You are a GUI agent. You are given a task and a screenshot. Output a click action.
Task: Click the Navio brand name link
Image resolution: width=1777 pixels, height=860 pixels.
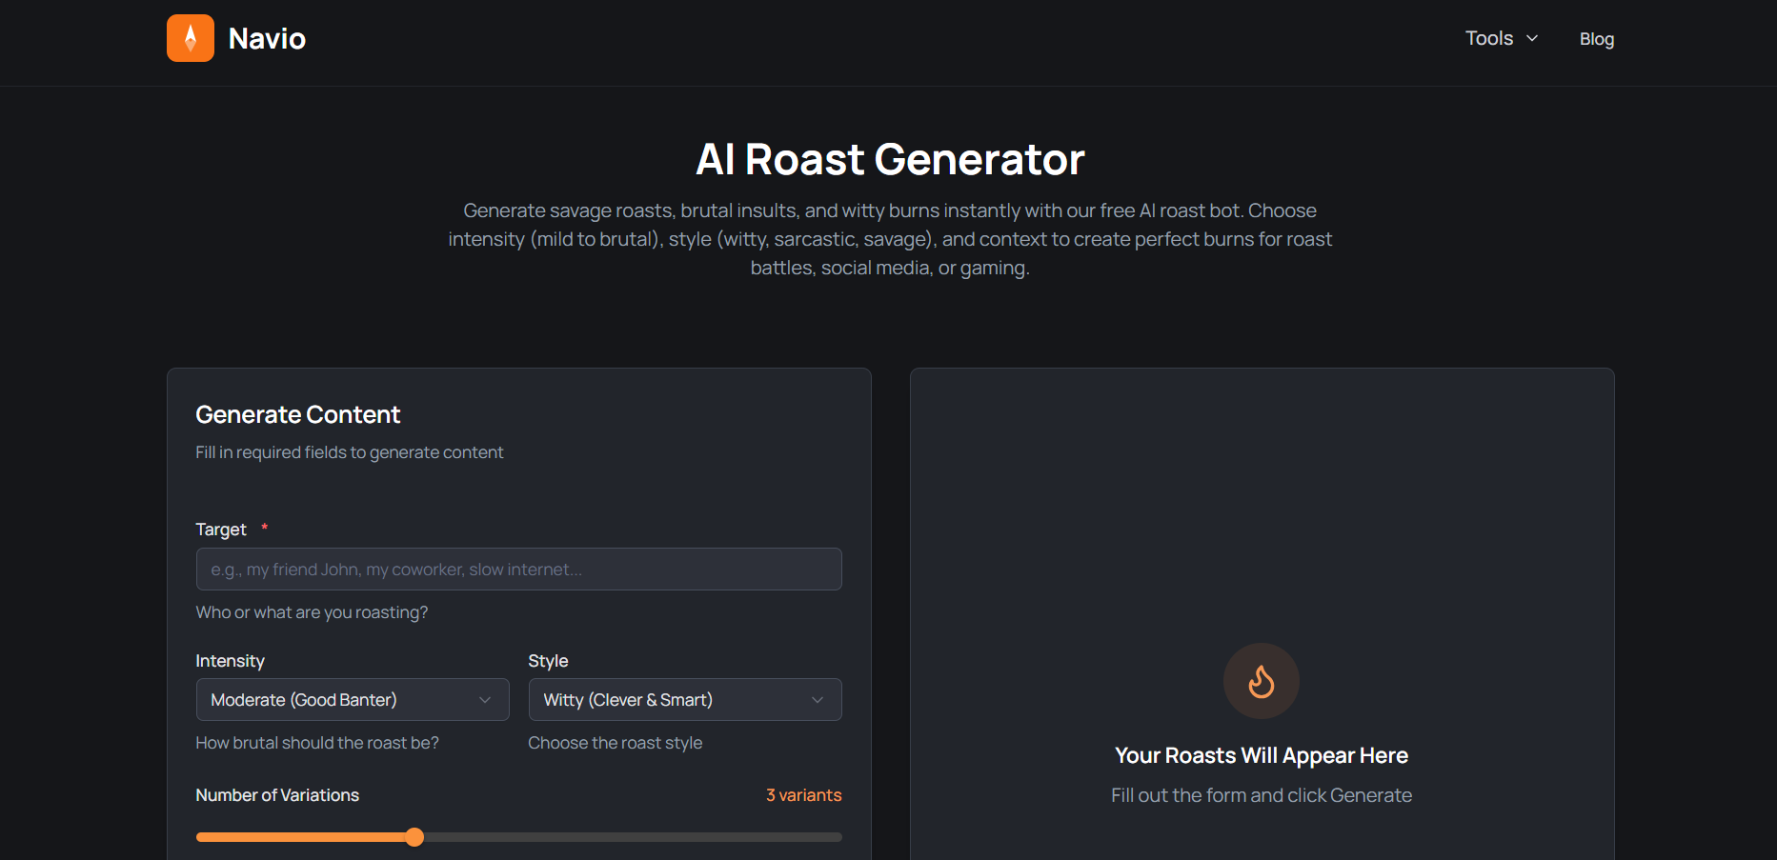[x=267, y=39]
